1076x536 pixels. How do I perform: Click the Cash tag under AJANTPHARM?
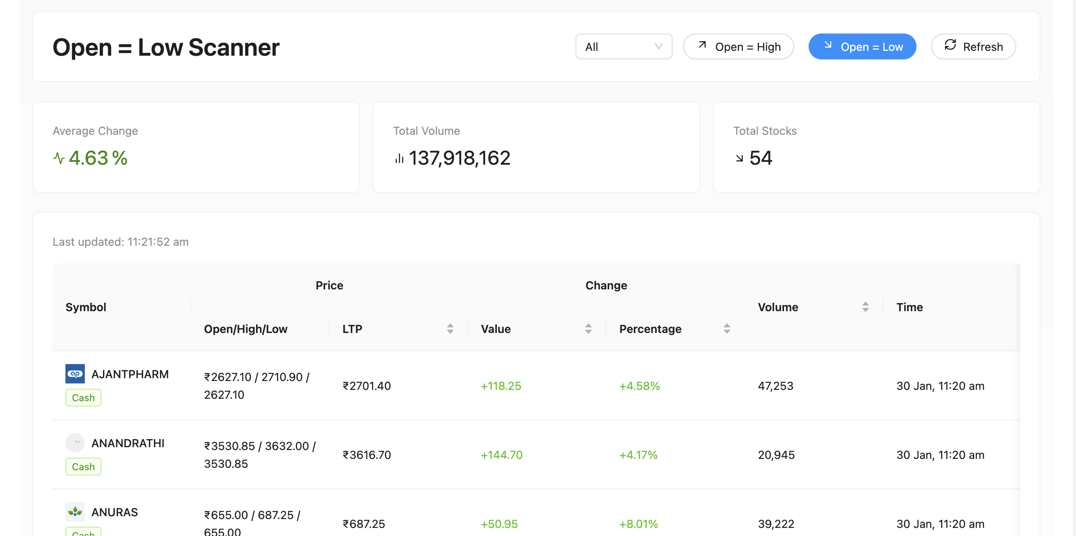pos(83,398)
